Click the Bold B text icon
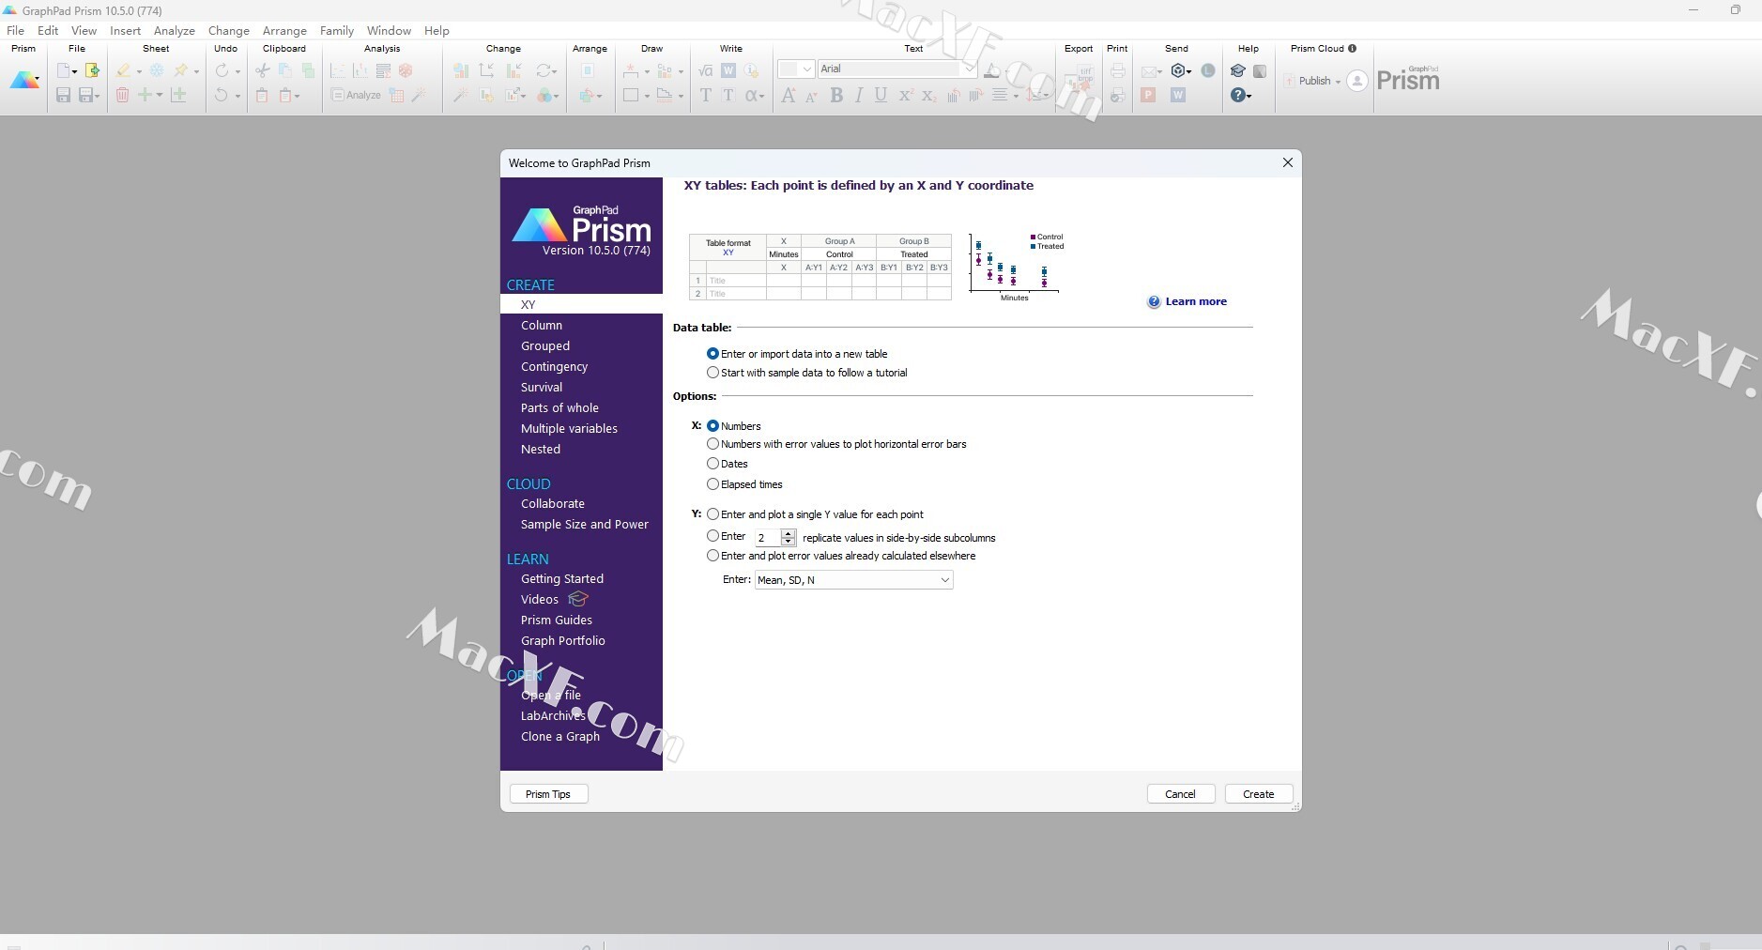 coord(836,95)
